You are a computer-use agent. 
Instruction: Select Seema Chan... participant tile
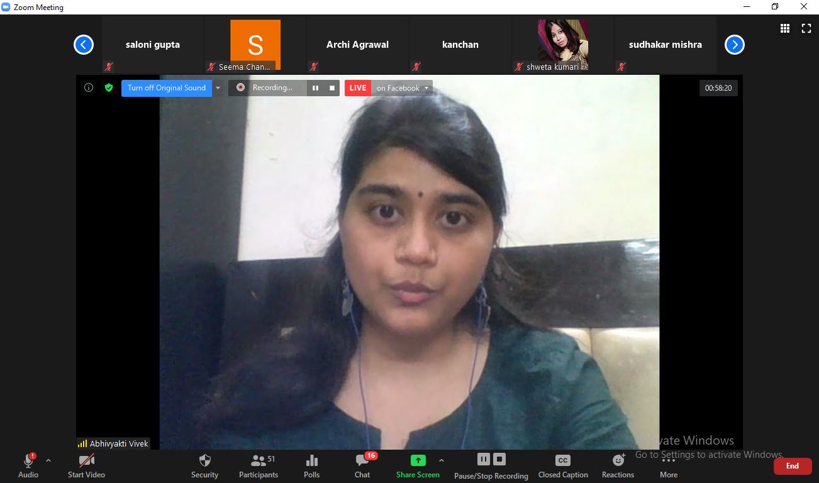255,45
